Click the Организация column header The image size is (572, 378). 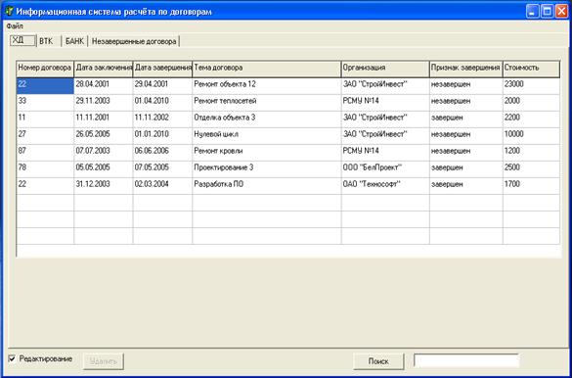click(x=385, y=69)
